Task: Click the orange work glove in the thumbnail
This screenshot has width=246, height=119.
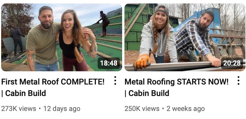Action: click(143, 61)
